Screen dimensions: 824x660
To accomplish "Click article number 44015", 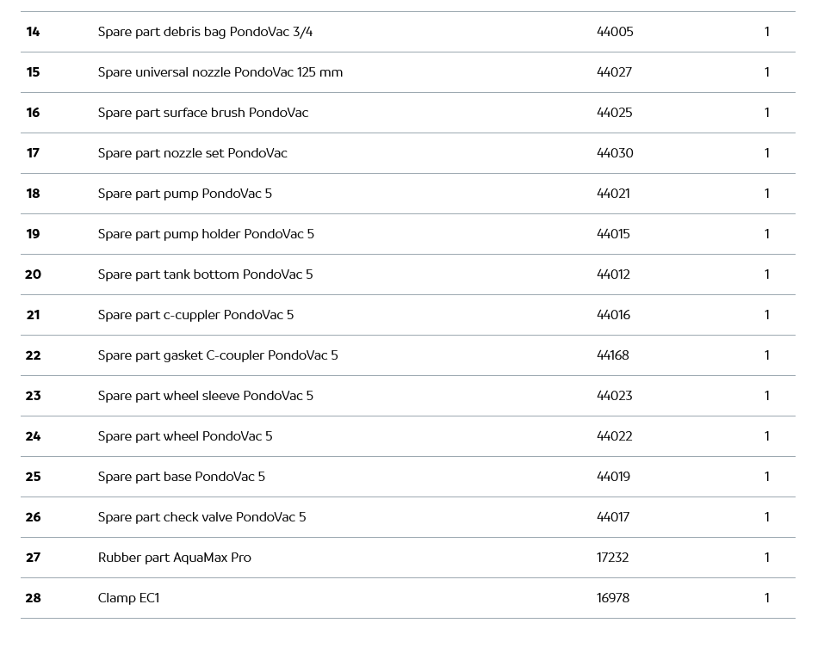I will (614, 234).
